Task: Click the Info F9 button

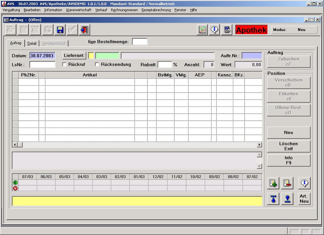Action: tap(288, 160)
